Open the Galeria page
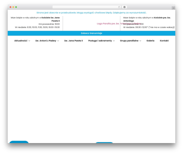The height and width of the screenshot is (154, 183). [x=150, y=41]
